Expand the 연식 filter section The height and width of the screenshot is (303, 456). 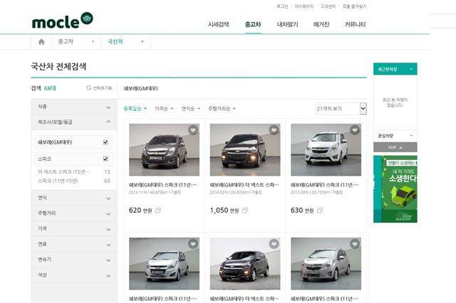pos(74,198)
